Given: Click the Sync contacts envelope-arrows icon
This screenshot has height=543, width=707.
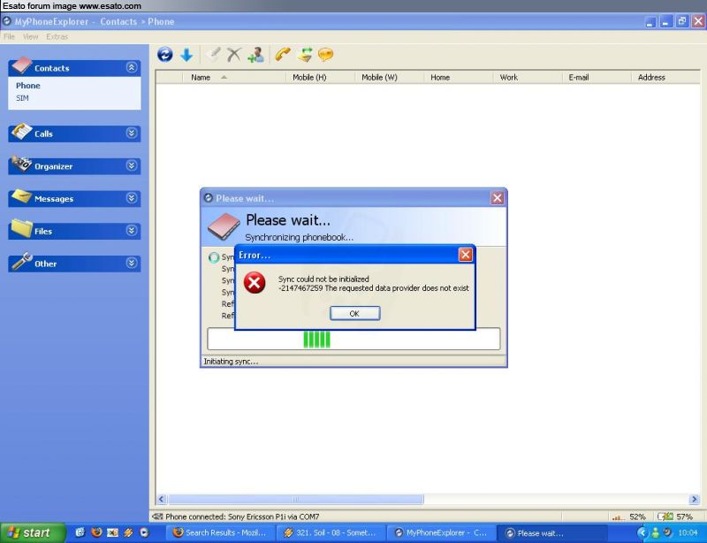Looking at the screenshot, I should [x=304, y=55].
